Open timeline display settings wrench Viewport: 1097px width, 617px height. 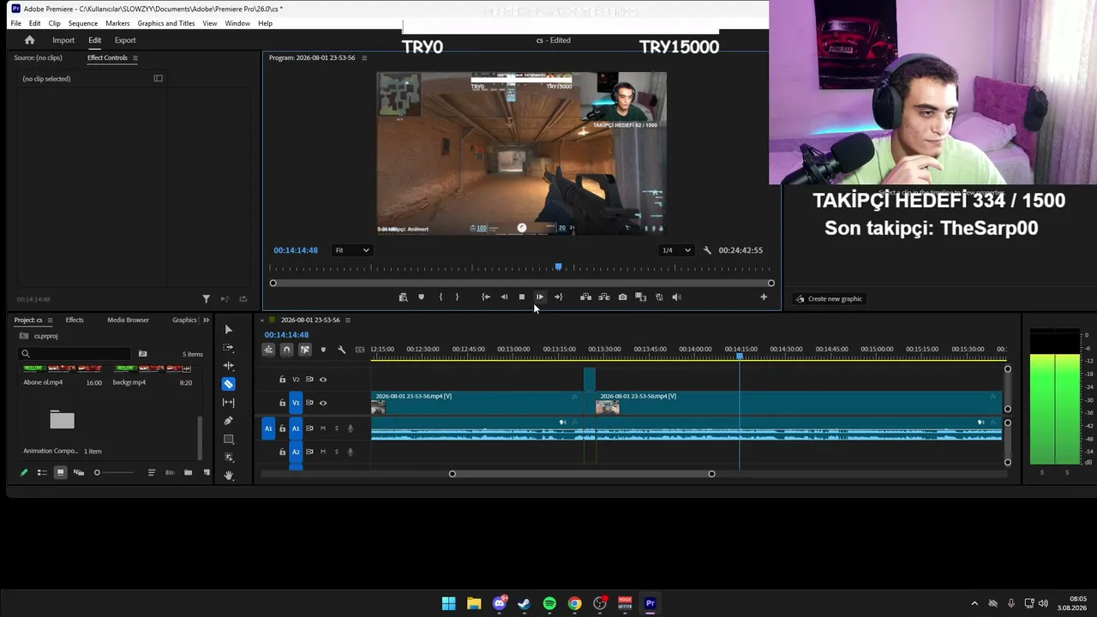point(341,350)
